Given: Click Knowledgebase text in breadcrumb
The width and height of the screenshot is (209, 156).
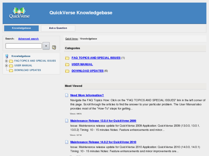Looking at the screenshot, I should tap(89, 39).
